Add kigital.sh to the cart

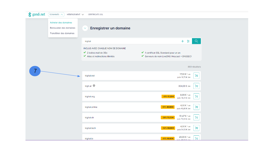196,117
